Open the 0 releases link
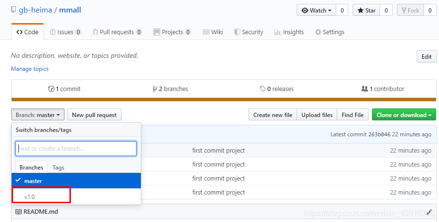The width and height of the screenshot is (439, 222). coord(277,89)
